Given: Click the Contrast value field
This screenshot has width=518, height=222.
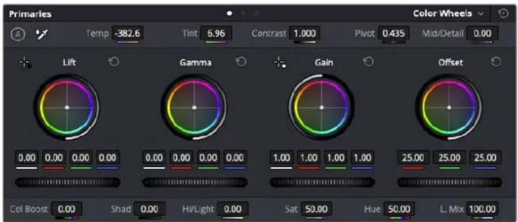Looking at the screenshot, I should pos(304,33).
